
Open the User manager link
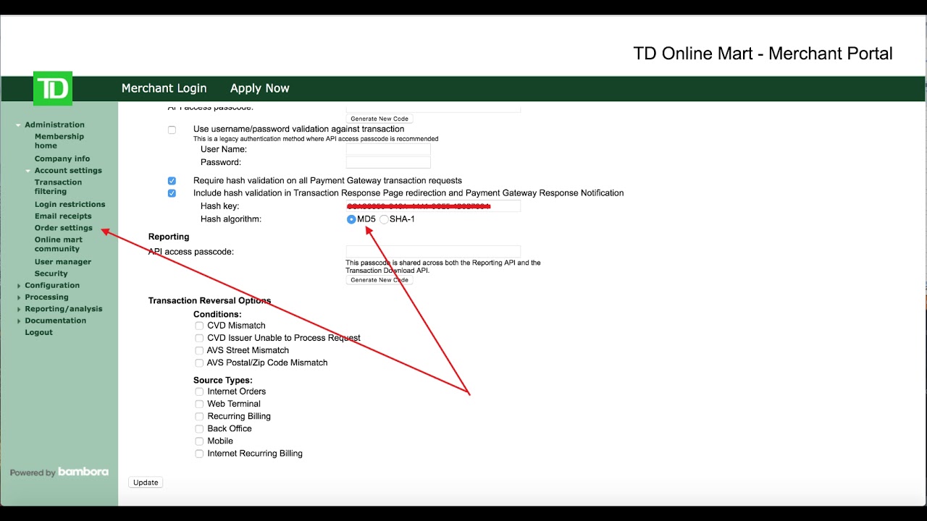point(63,262)
